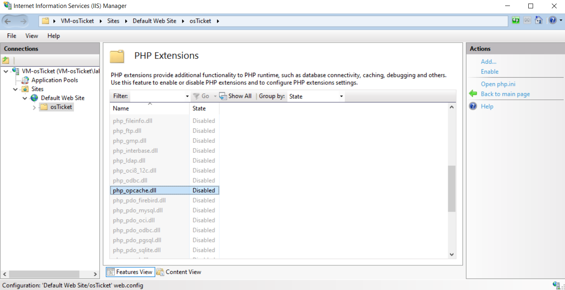Click the Go filter funnel icon
The image size is (565, 290).
pyautogui.click(x=196, y=96)
